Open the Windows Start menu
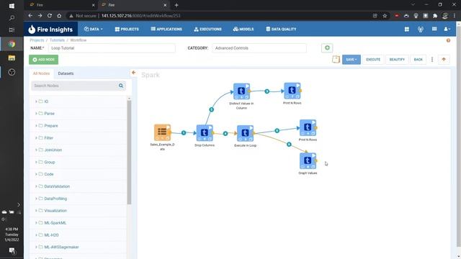 (x=12, y=6)
